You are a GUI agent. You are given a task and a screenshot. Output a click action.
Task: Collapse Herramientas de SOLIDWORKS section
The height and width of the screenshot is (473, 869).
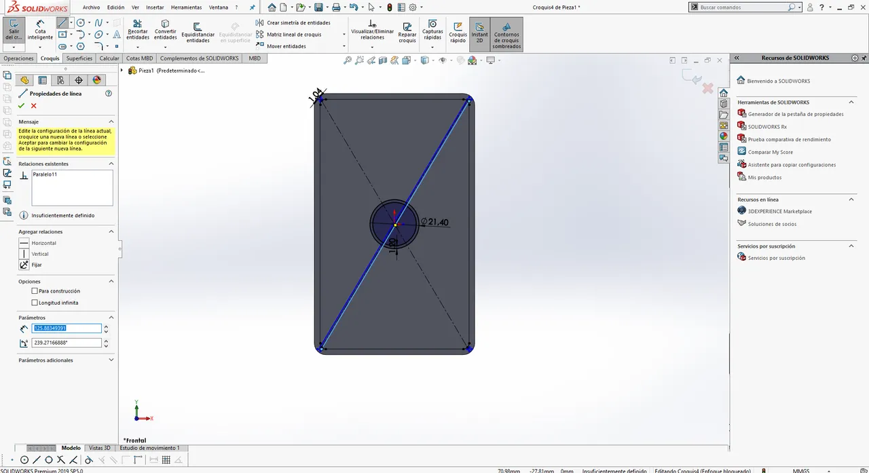coord(851,102)
